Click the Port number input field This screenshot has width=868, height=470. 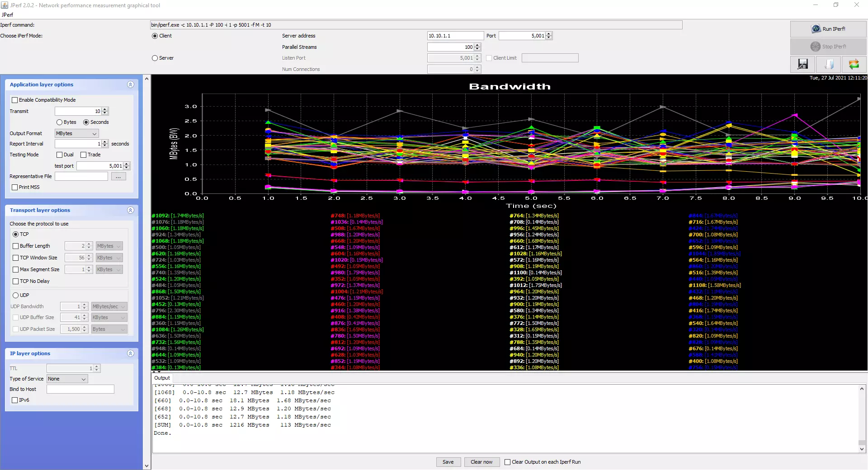click(x=522, y=36)
